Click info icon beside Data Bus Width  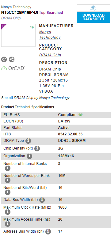pos(42,200)
